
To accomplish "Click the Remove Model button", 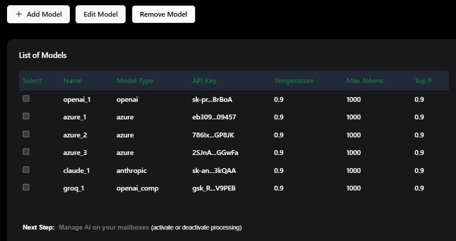I will (x=163, y=14).
